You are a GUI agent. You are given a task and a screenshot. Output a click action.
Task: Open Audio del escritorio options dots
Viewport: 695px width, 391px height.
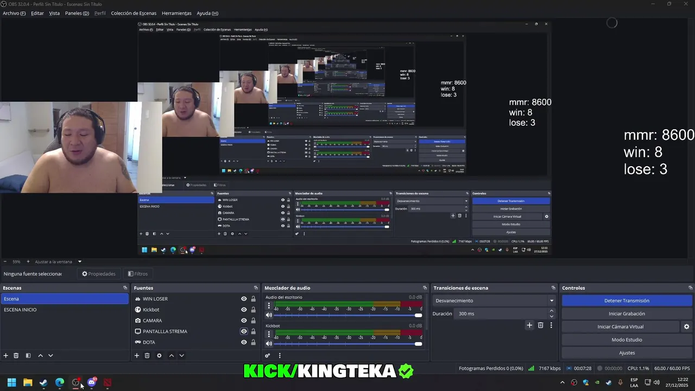tap(268, 306)
